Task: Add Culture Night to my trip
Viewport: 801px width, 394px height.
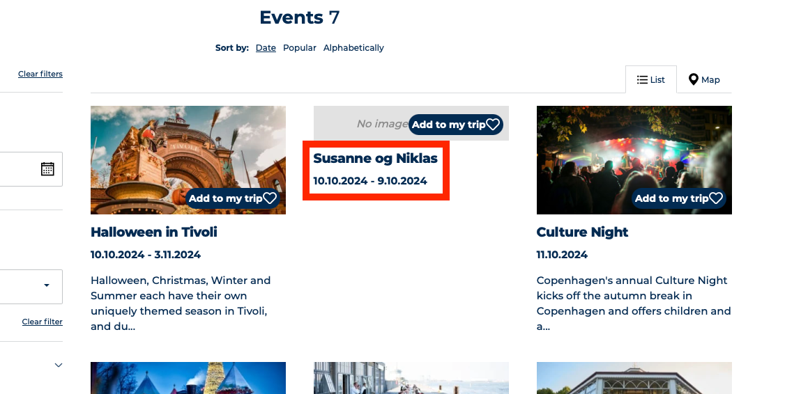Action: (x=678, y=198)
